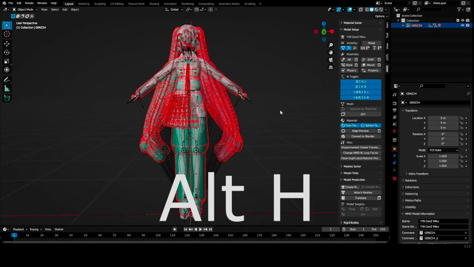Toggle Collection exclude checkbox in Outliner
The width and height of the screenshot is (474, 267).
(458, 20)
